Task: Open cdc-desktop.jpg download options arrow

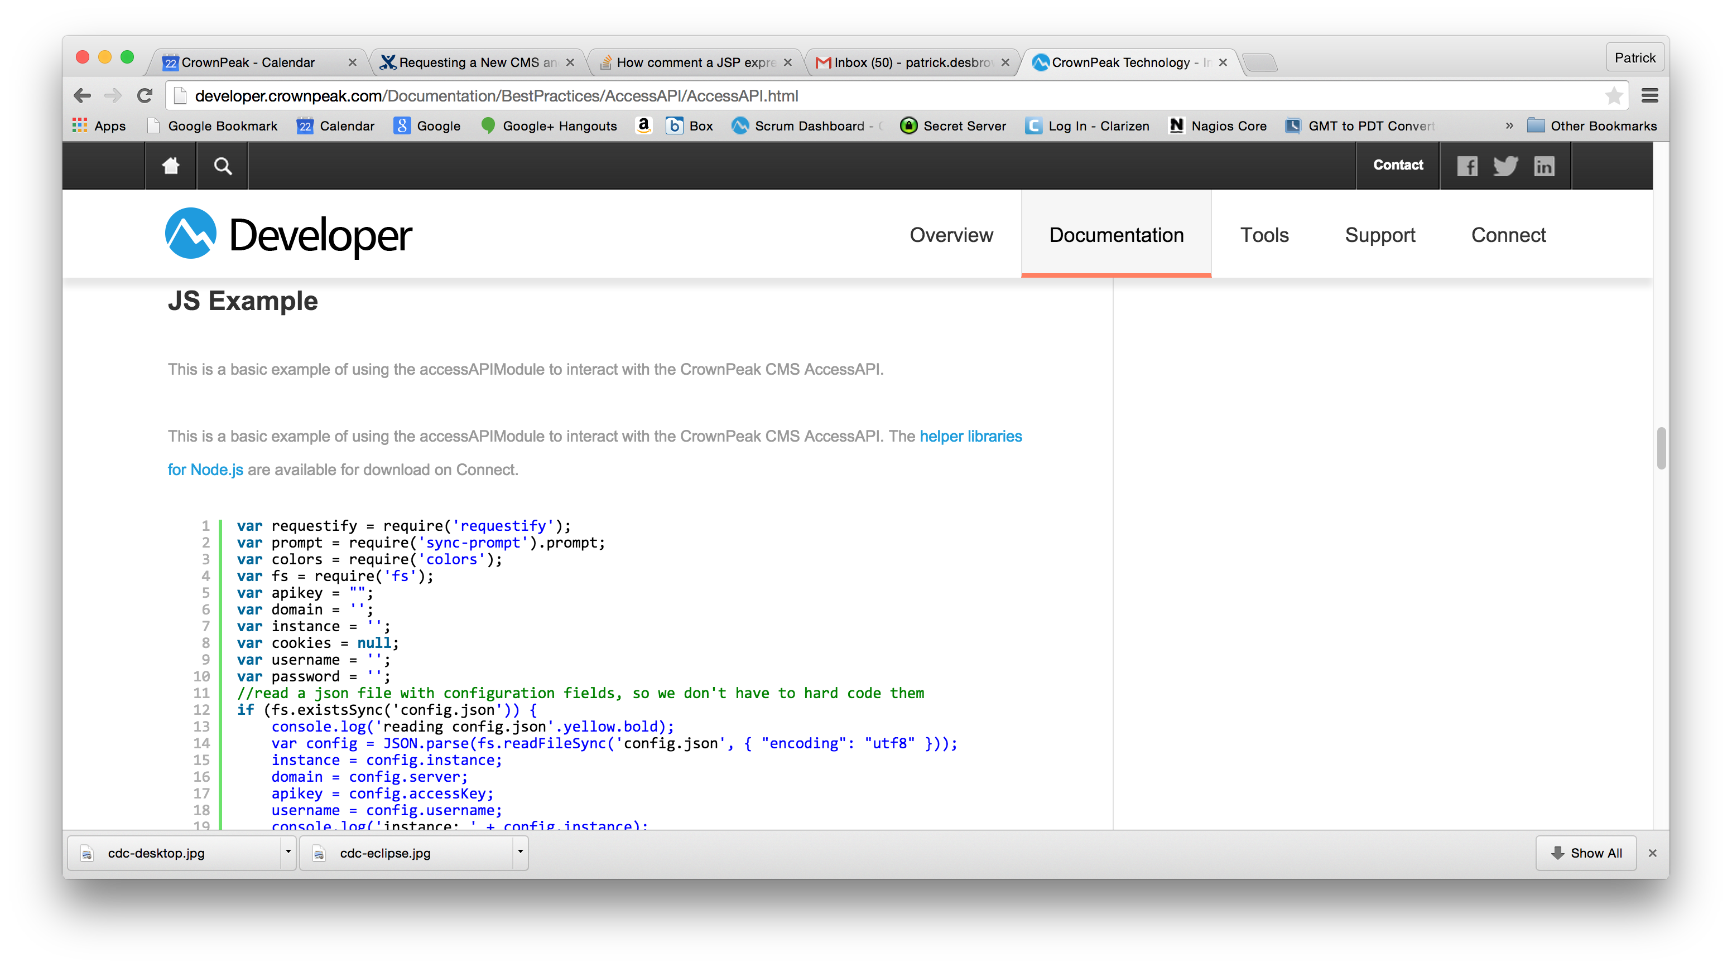Action: pyautogui.click(x=288, y=852)
